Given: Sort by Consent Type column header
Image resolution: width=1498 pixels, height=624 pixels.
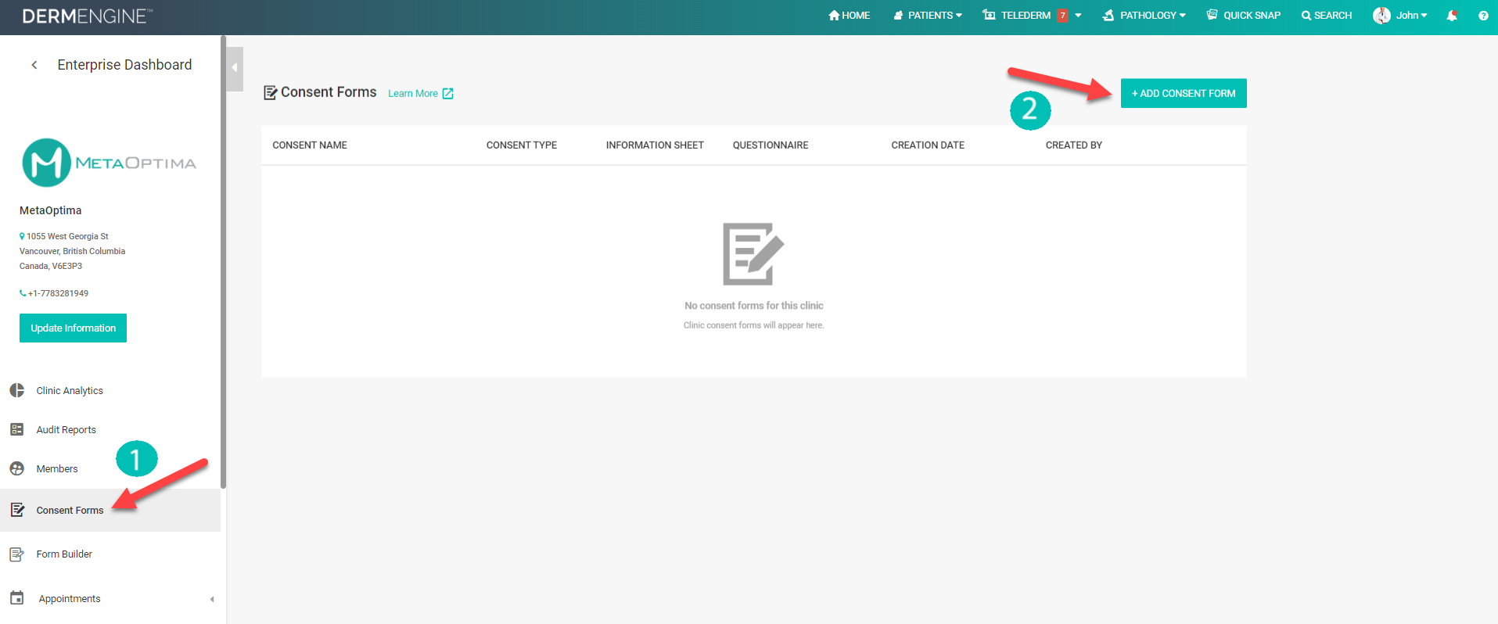Looking at the screenshot, I should click(x=522, y=145).
